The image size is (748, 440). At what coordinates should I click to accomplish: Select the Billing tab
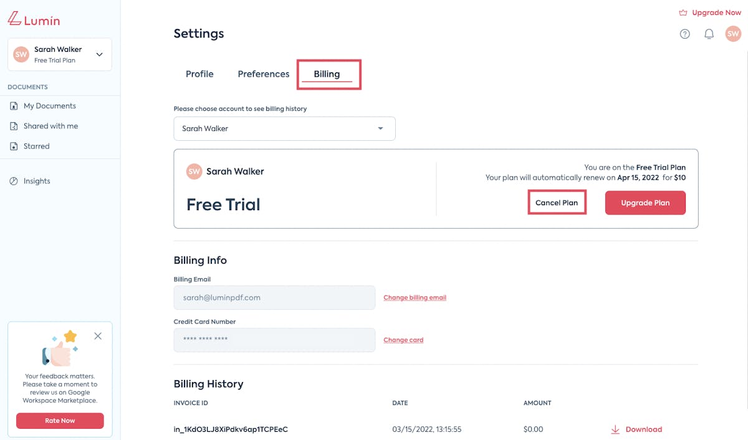[327, 74]
